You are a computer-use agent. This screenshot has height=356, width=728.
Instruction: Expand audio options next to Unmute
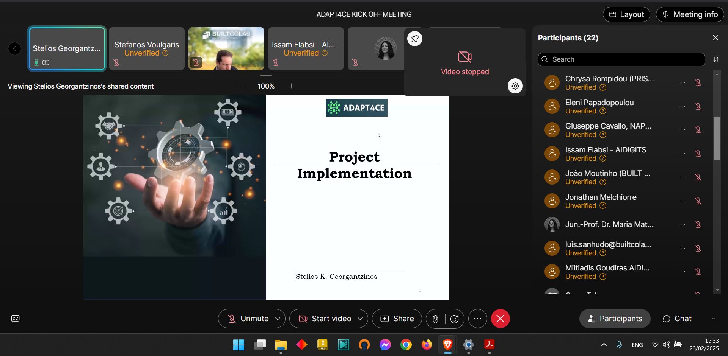pos(278,319)
